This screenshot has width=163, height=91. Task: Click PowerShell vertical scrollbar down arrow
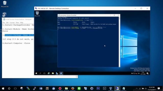click(x=119, y=66)
